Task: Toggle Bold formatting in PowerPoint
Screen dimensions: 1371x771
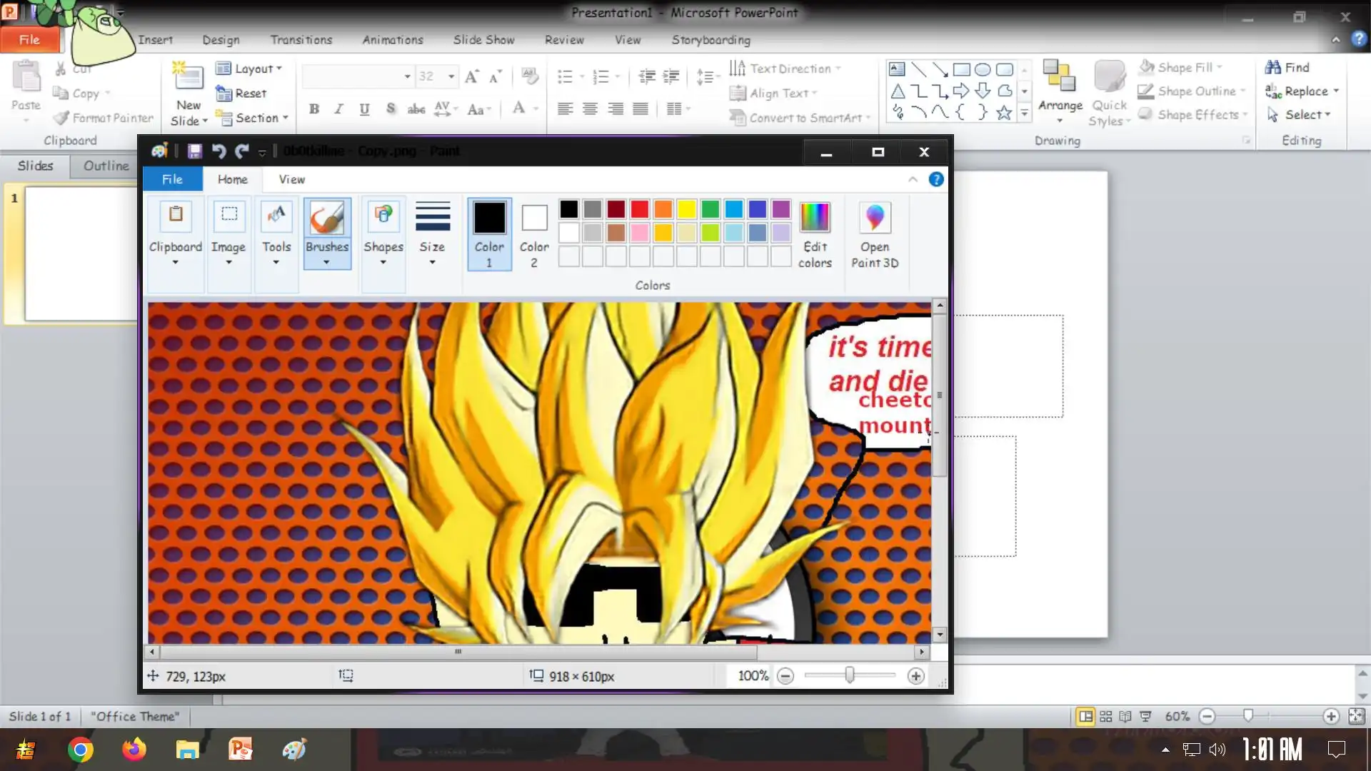Action: [314, 109]
